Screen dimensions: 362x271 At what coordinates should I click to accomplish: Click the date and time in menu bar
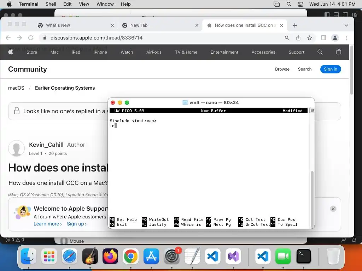(332, 4)
